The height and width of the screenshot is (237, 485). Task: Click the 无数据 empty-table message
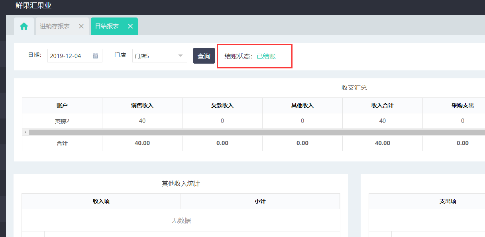(181, 220)
